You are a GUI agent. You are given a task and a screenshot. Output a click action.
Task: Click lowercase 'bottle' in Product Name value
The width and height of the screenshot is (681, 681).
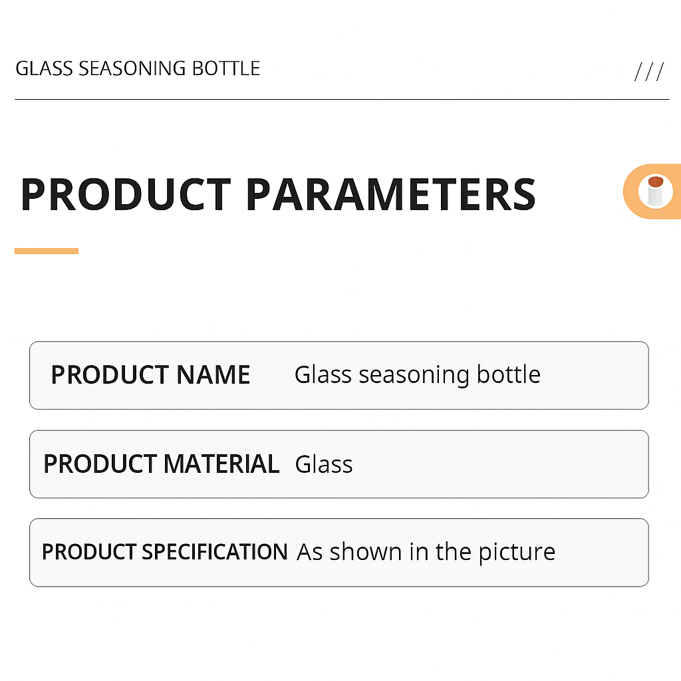pos(509,374)
